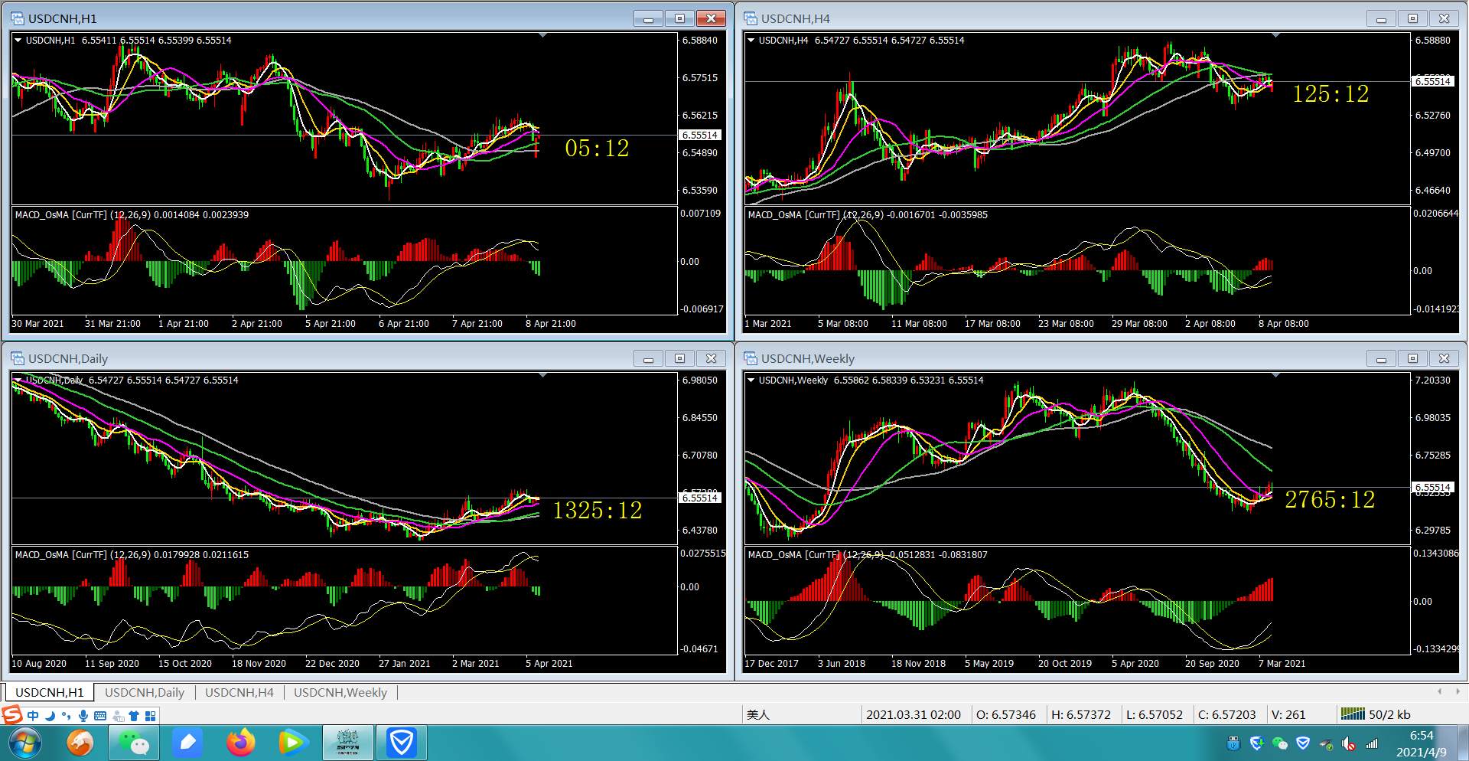This screenshot has width=1469, height=761.
Task: Open voice input microphone in IME bar
Action: [83, 716]
